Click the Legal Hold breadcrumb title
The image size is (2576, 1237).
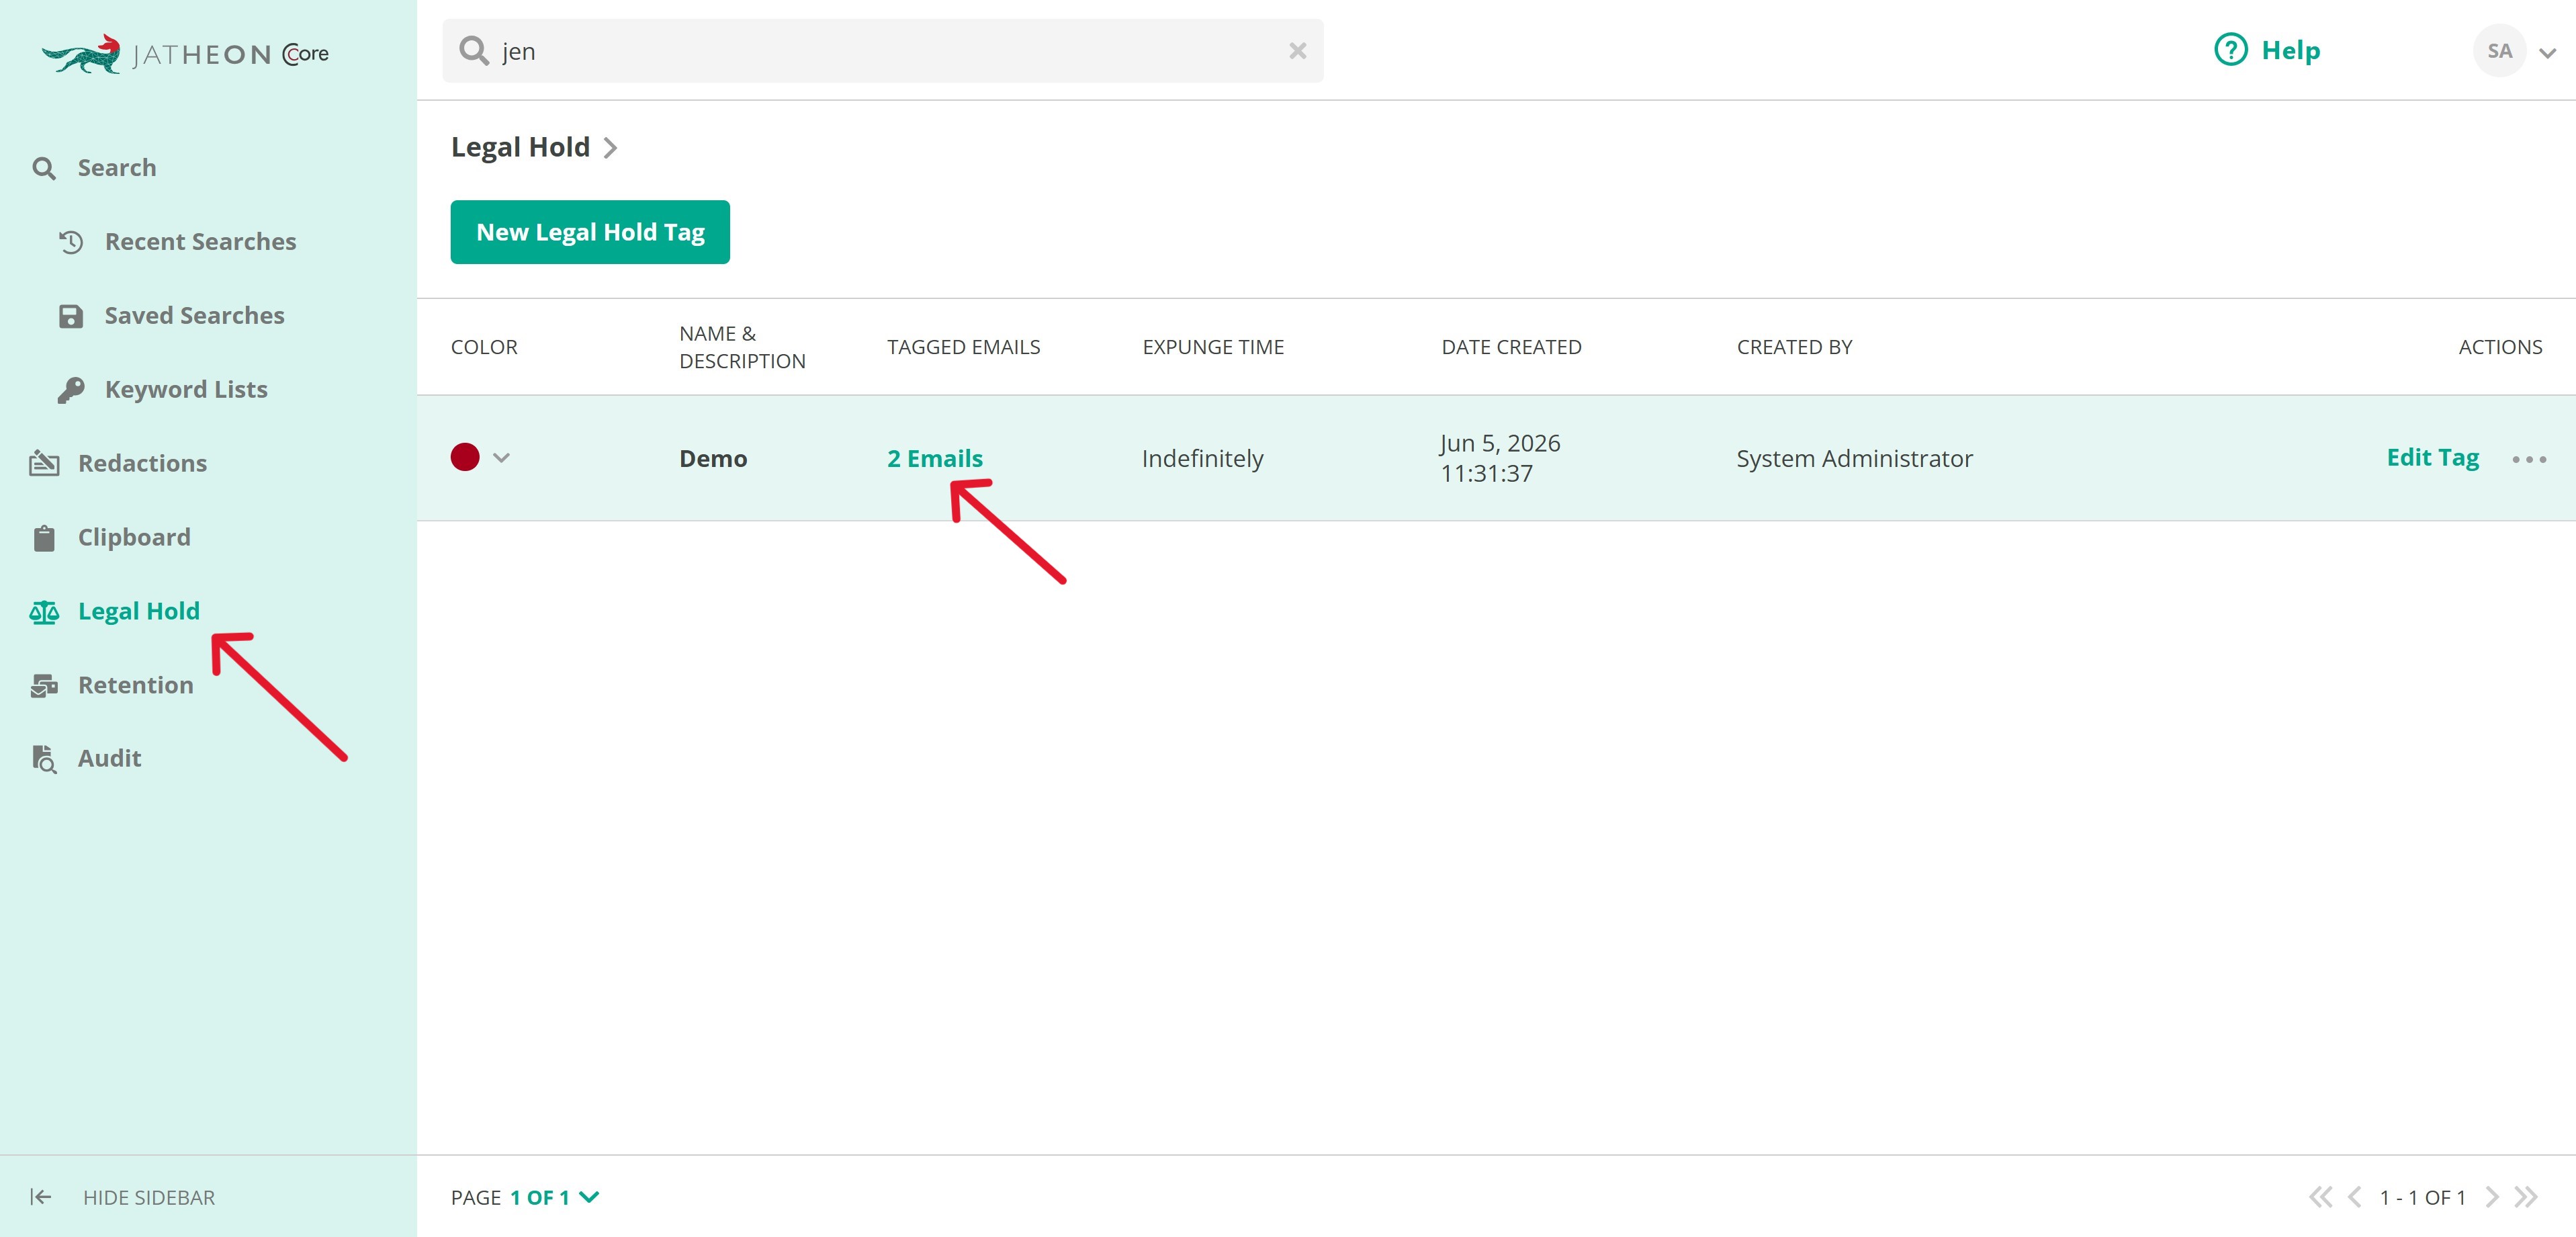(x=520, y=148)
